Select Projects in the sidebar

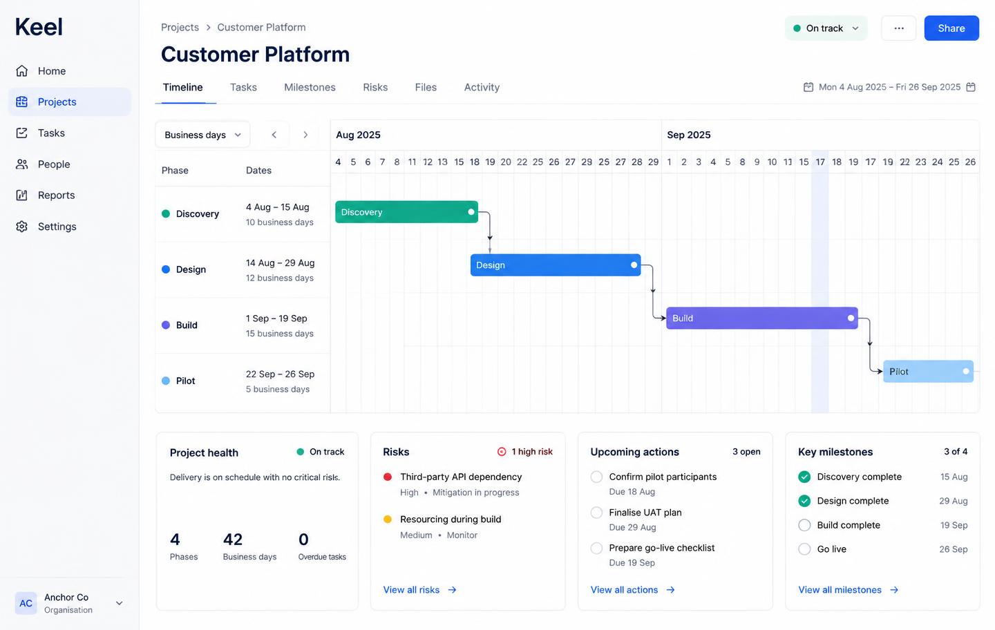pyautogui.click(x=70, y=102)
